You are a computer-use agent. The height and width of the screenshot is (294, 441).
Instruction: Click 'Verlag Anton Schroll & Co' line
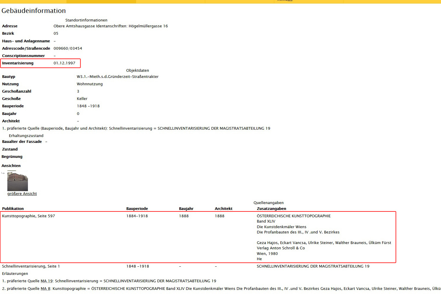[x=281, y=248]
